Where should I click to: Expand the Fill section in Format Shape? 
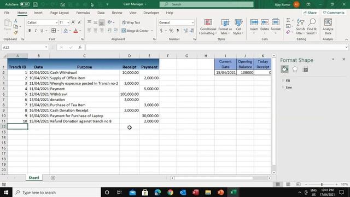[x=288, y=80]
